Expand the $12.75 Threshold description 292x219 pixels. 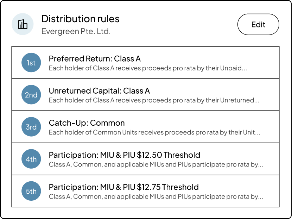coord(156,196)
